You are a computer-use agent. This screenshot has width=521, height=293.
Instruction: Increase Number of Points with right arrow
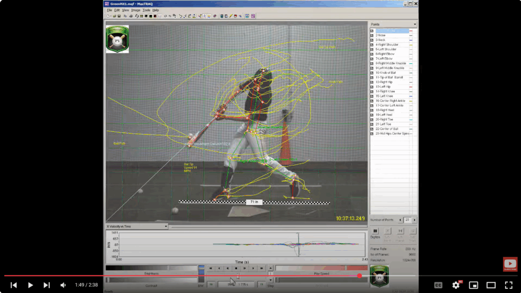pyautogui.click(x=415, y=220)
